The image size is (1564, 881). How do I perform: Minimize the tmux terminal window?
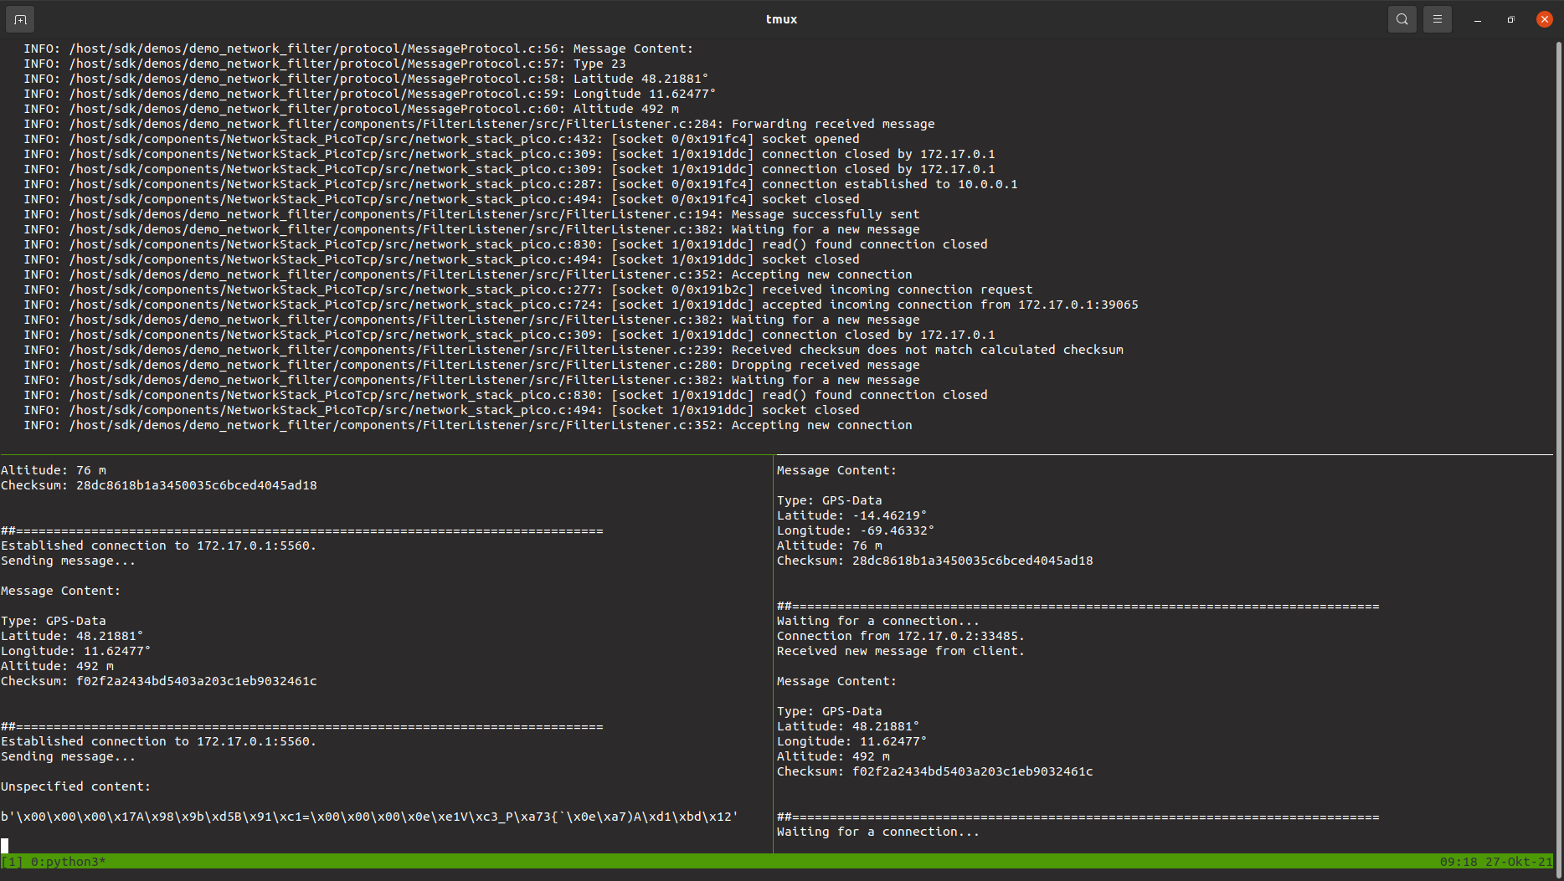click(x=1478, y=19)
